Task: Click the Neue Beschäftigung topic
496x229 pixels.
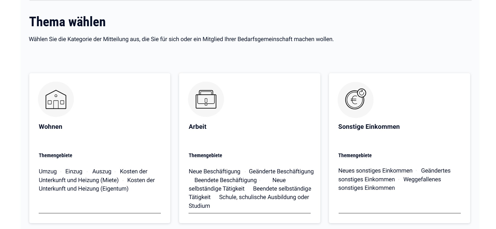Action: [x=214, y=171]
